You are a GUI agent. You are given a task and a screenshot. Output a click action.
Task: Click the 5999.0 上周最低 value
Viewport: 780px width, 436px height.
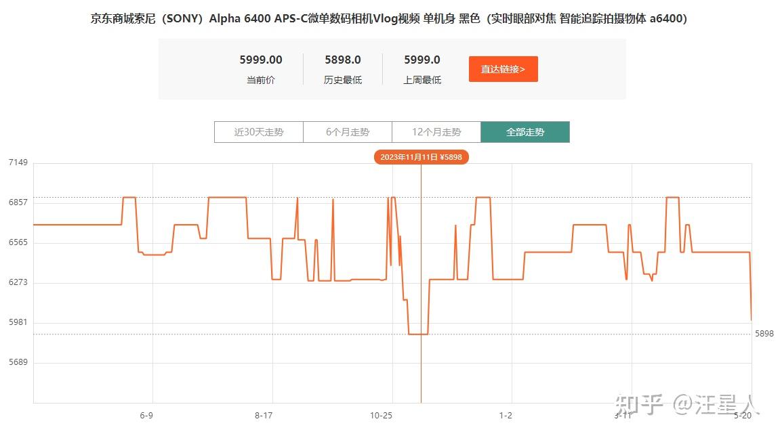point(422,60)
